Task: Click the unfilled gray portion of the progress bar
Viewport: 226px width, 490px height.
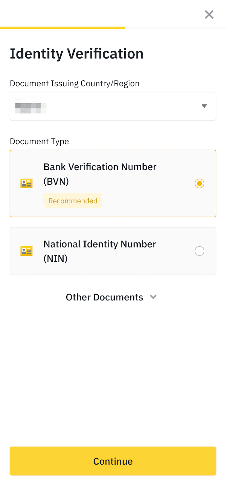Action: [176, 28]
